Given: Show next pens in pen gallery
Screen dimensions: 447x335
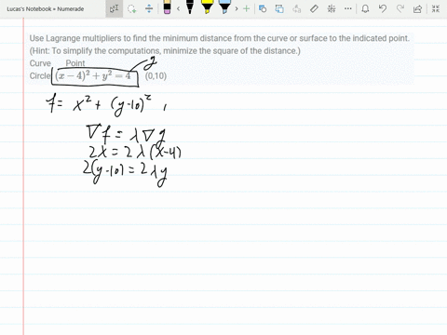Looking at the screenshot, I should point(237,8).
